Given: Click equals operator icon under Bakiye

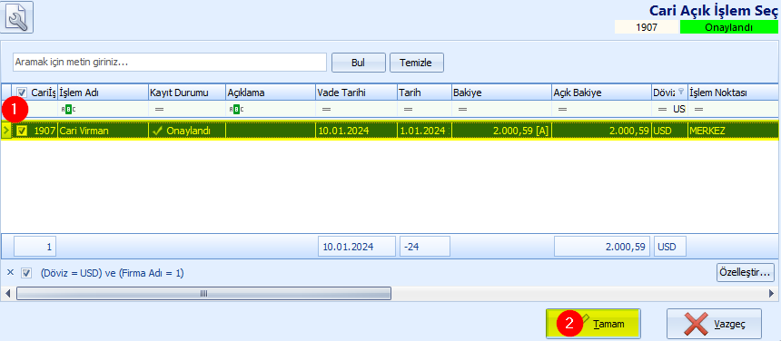Looking at the screenshot, I should tap(463, 109).
